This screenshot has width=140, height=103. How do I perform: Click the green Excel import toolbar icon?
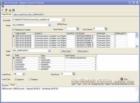point(10,10)
